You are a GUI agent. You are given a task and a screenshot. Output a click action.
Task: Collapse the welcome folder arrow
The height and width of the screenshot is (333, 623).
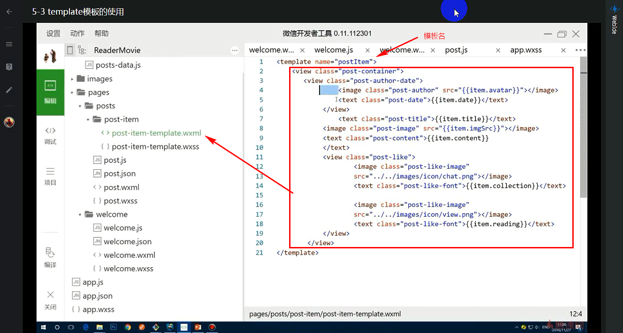coord(80,215)
